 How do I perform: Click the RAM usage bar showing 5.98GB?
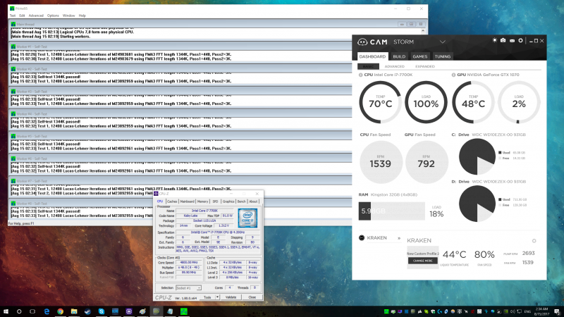392,211
